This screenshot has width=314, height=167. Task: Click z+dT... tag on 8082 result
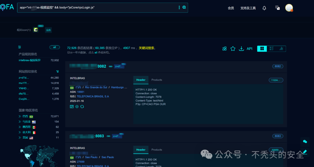(119, 66)
